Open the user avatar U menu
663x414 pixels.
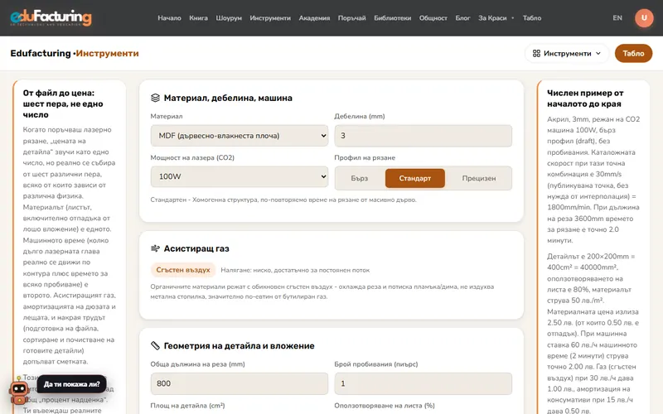(644, 17)
